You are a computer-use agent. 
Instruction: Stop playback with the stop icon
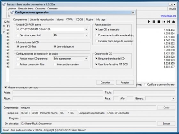(159, 22)
